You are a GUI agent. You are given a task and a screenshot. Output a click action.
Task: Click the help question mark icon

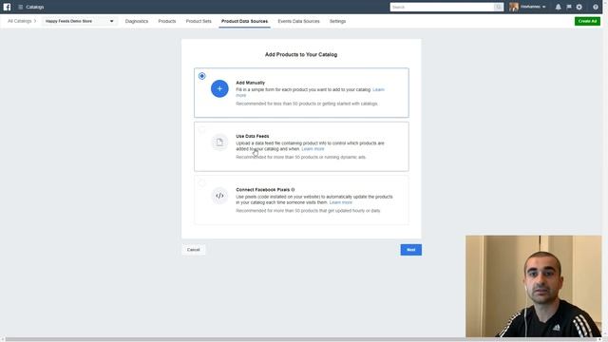596,7
